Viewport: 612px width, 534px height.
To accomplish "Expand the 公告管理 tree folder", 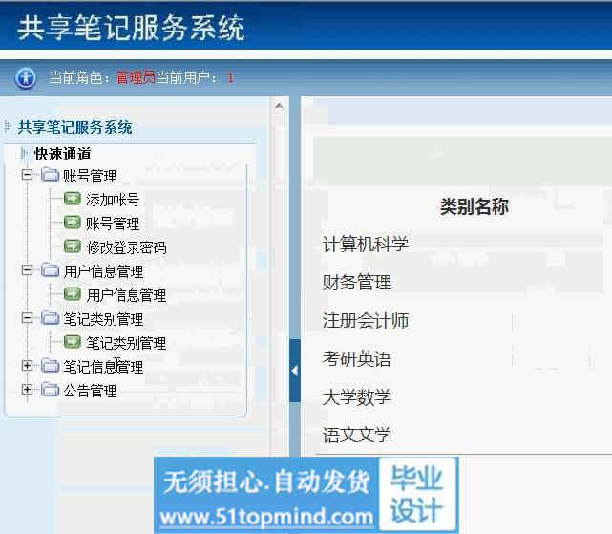I will (x=27, y=389).
